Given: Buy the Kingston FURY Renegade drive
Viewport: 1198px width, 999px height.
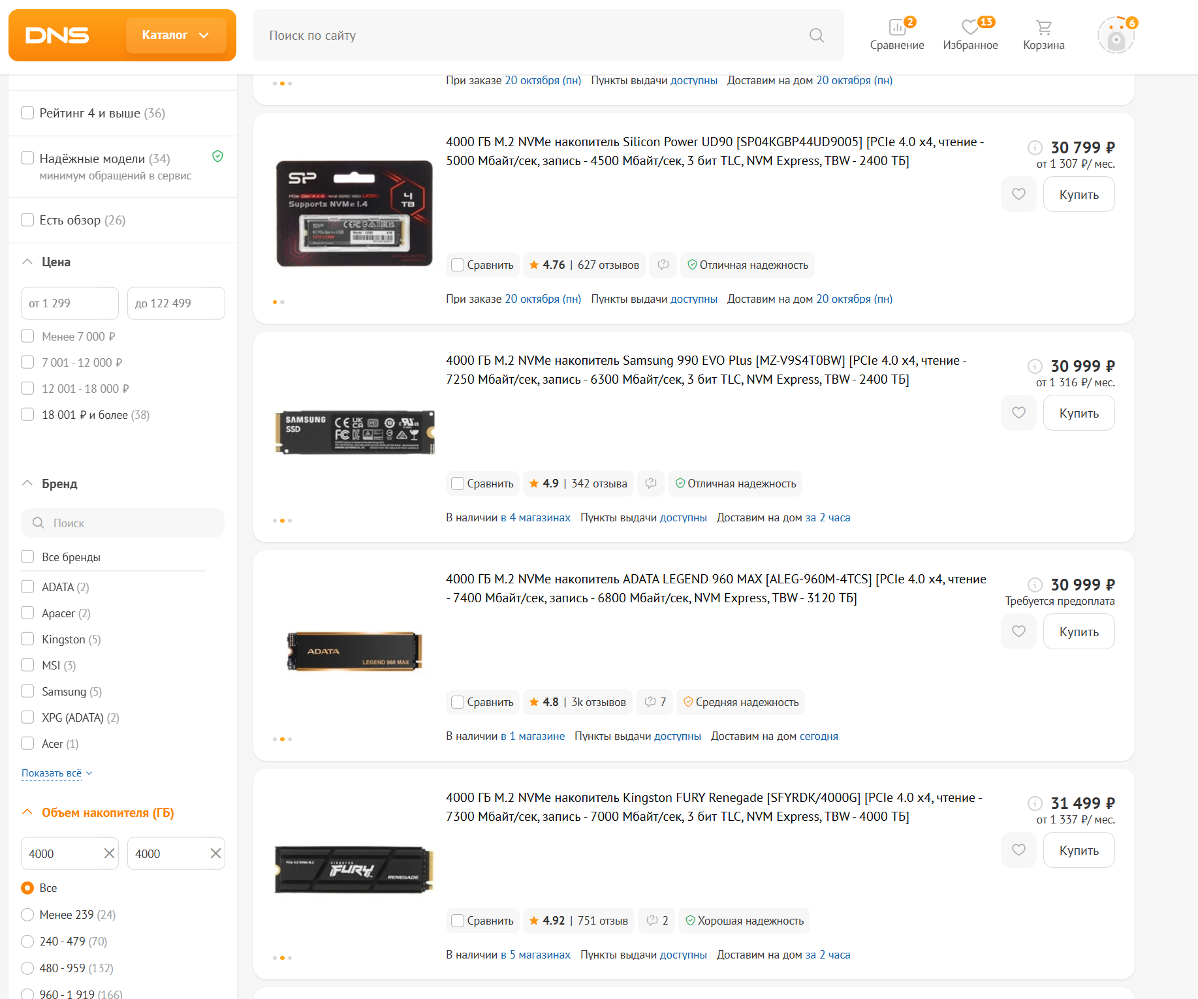Looking at the screenshot, I should [x=1079, y=850].
